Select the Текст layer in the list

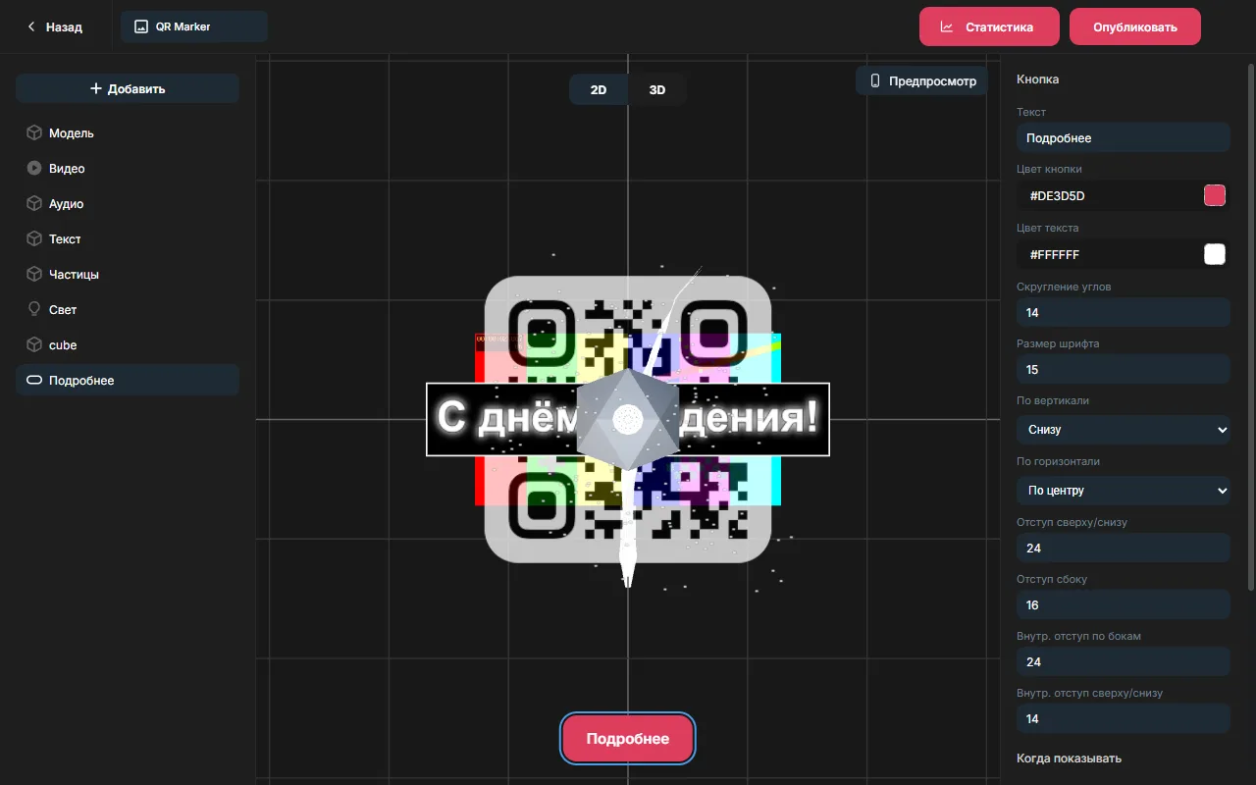click(x=128, y=238)
